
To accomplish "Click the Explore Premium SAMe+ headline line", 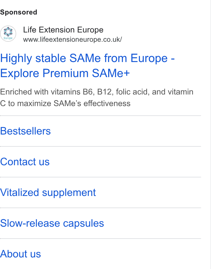I will coord(65,73).
